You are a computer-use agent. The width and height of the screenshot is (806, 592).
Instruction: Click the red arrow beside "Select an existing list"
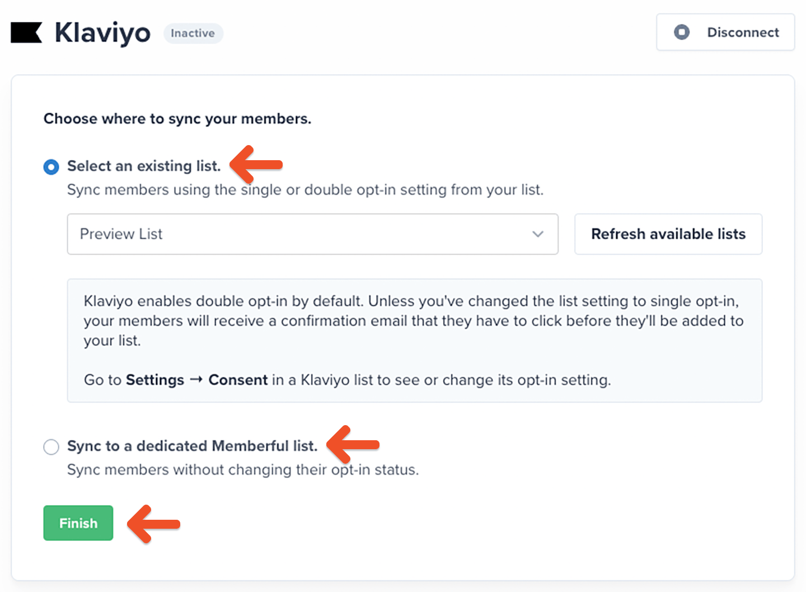256,164
